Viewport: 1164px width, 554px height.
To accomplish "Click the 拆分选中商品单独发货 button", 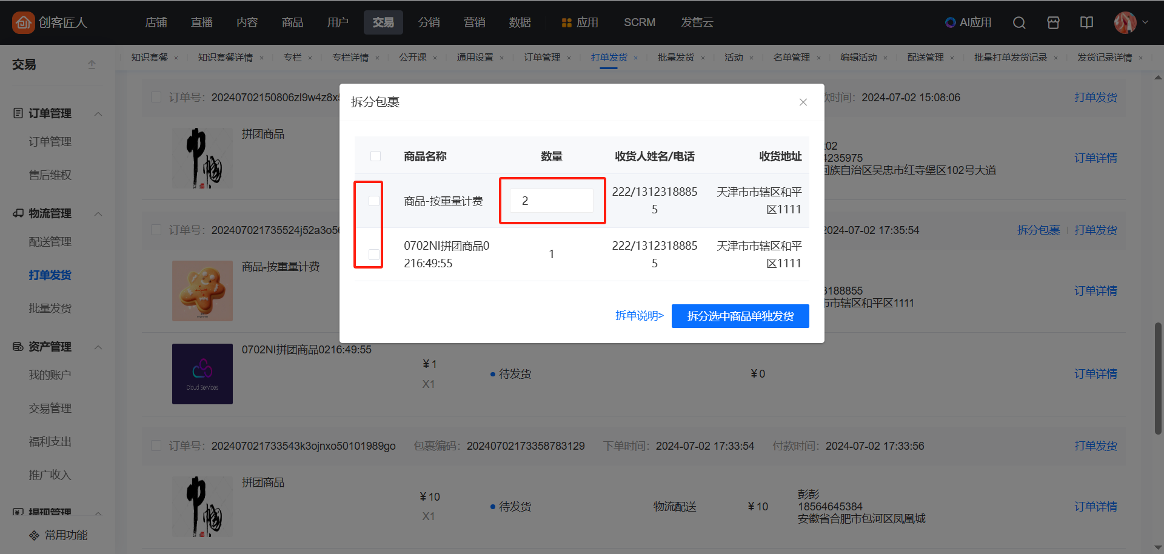I will pyautogui.click(x=740, y=316).
